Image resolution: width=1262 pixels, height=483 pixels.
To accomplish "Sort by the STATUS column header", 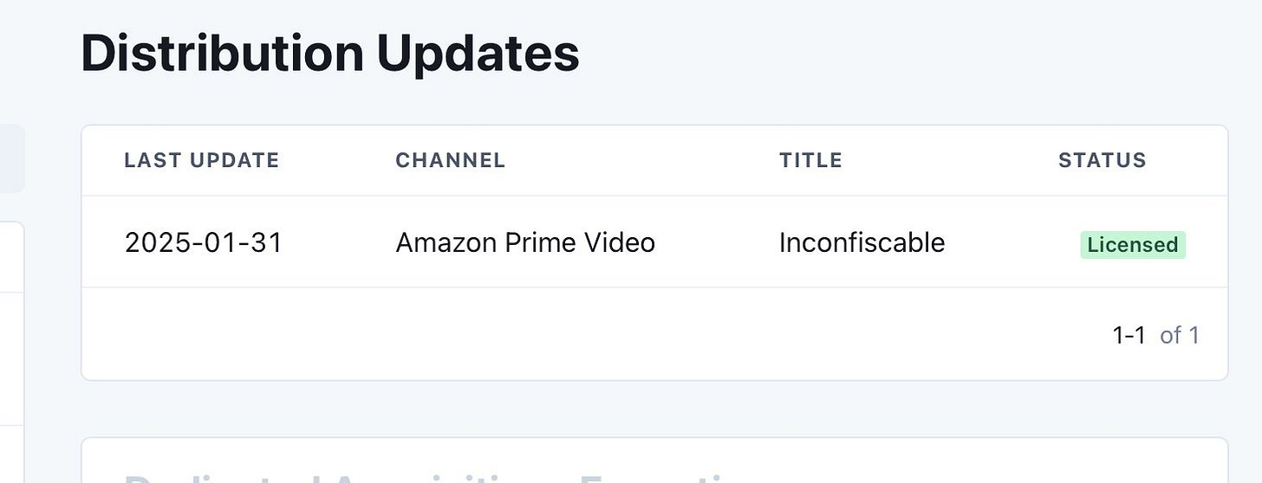I will (1102, 160).
